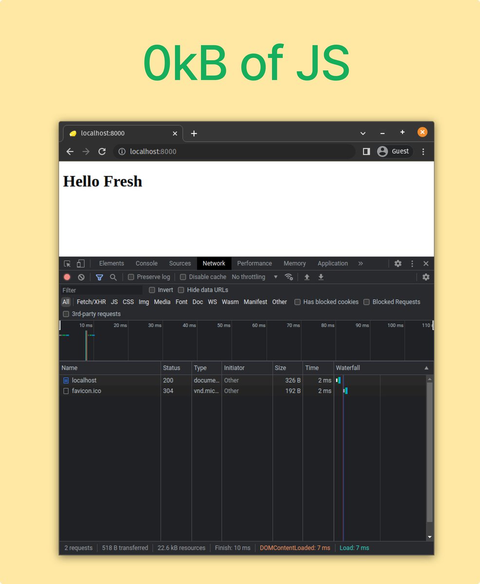The height and width of the screenshot is (584, 480).
Task: Filter requests by CSS
Action: tap(128, 302)
